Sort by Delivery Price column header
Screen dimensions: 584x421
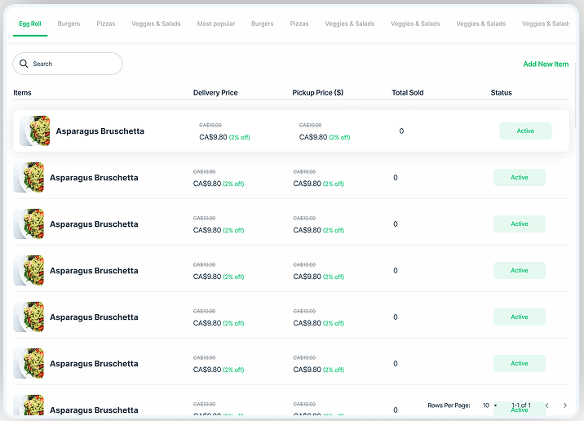point(215,92)
